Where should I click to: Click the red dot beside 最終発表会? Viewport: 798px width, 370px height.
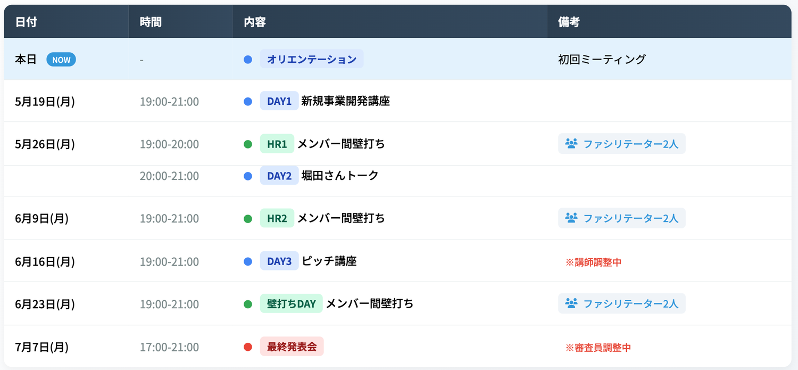point(248,347)
